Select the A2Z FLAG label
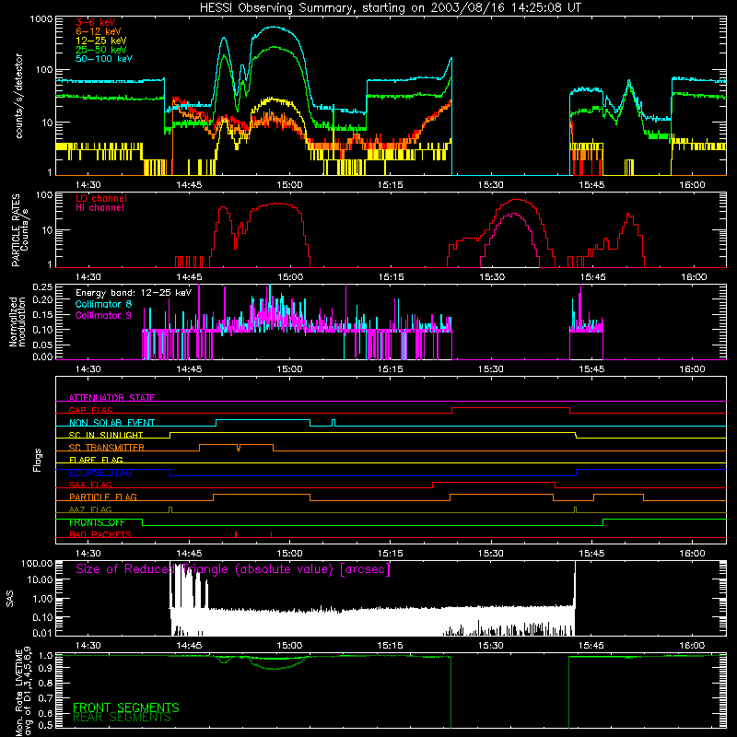 coord(90,509)
